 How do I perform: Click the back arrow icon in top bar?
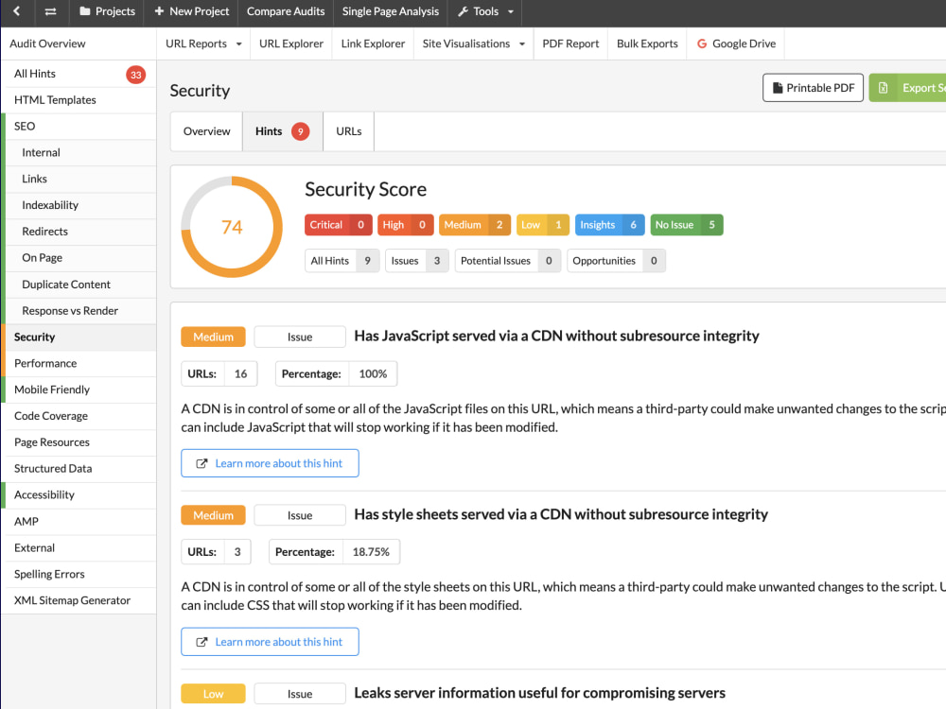17,10
